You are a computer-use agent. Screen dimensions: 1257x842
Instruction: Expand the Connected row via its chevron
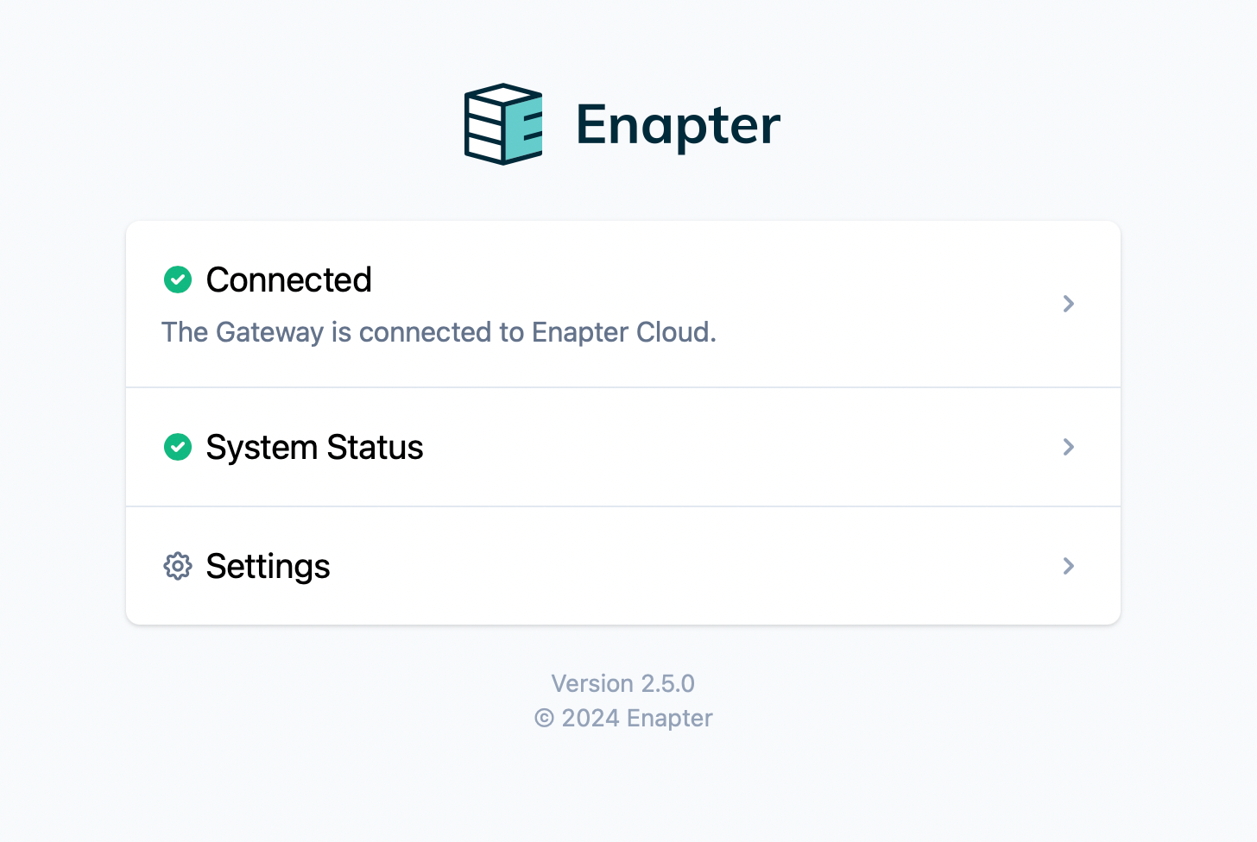[x=1069, y=304]
